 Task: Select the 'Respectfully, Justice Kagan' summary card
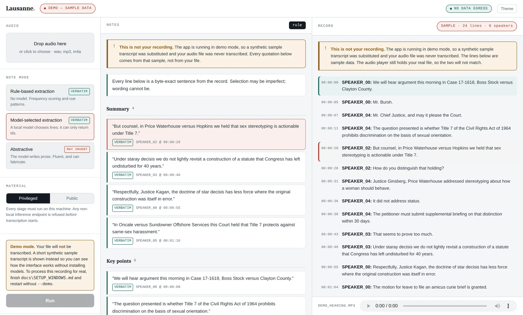pos(206,200)
